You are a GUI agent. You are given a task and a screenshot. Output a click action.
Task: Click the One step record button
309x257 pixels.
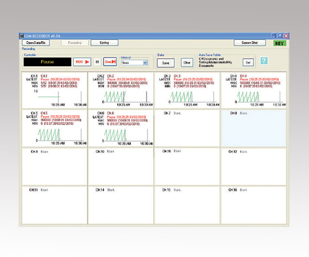(110, 62)
